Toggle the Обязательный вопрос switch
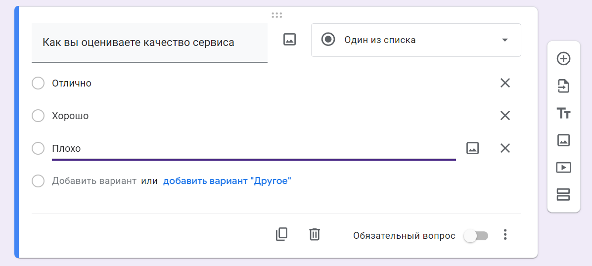The height and width of the screenshot is (266, 592). pos(476,236)
